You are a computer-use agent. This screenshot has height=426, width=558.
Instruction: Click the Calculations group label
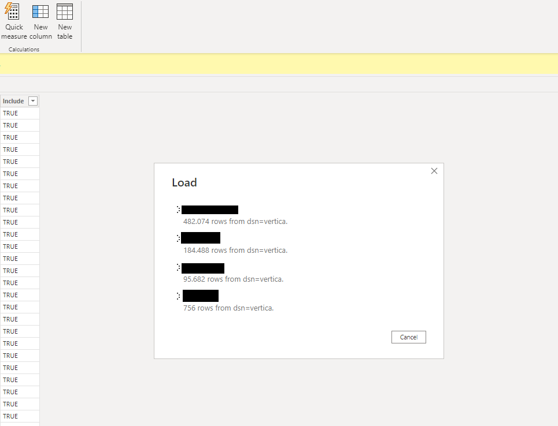click(24, 50)
